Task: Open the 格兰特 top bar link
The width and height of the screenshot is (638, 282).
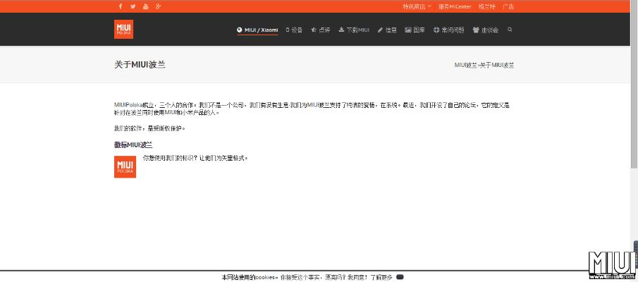Action: pos(486,6)
